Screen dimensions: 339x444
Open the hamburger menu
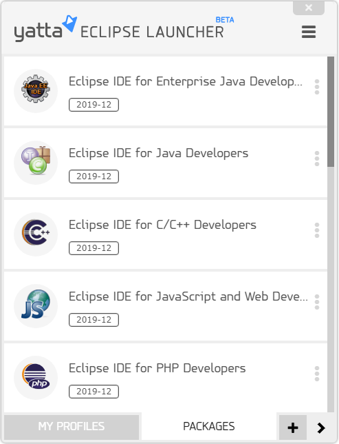click(309, 32)
